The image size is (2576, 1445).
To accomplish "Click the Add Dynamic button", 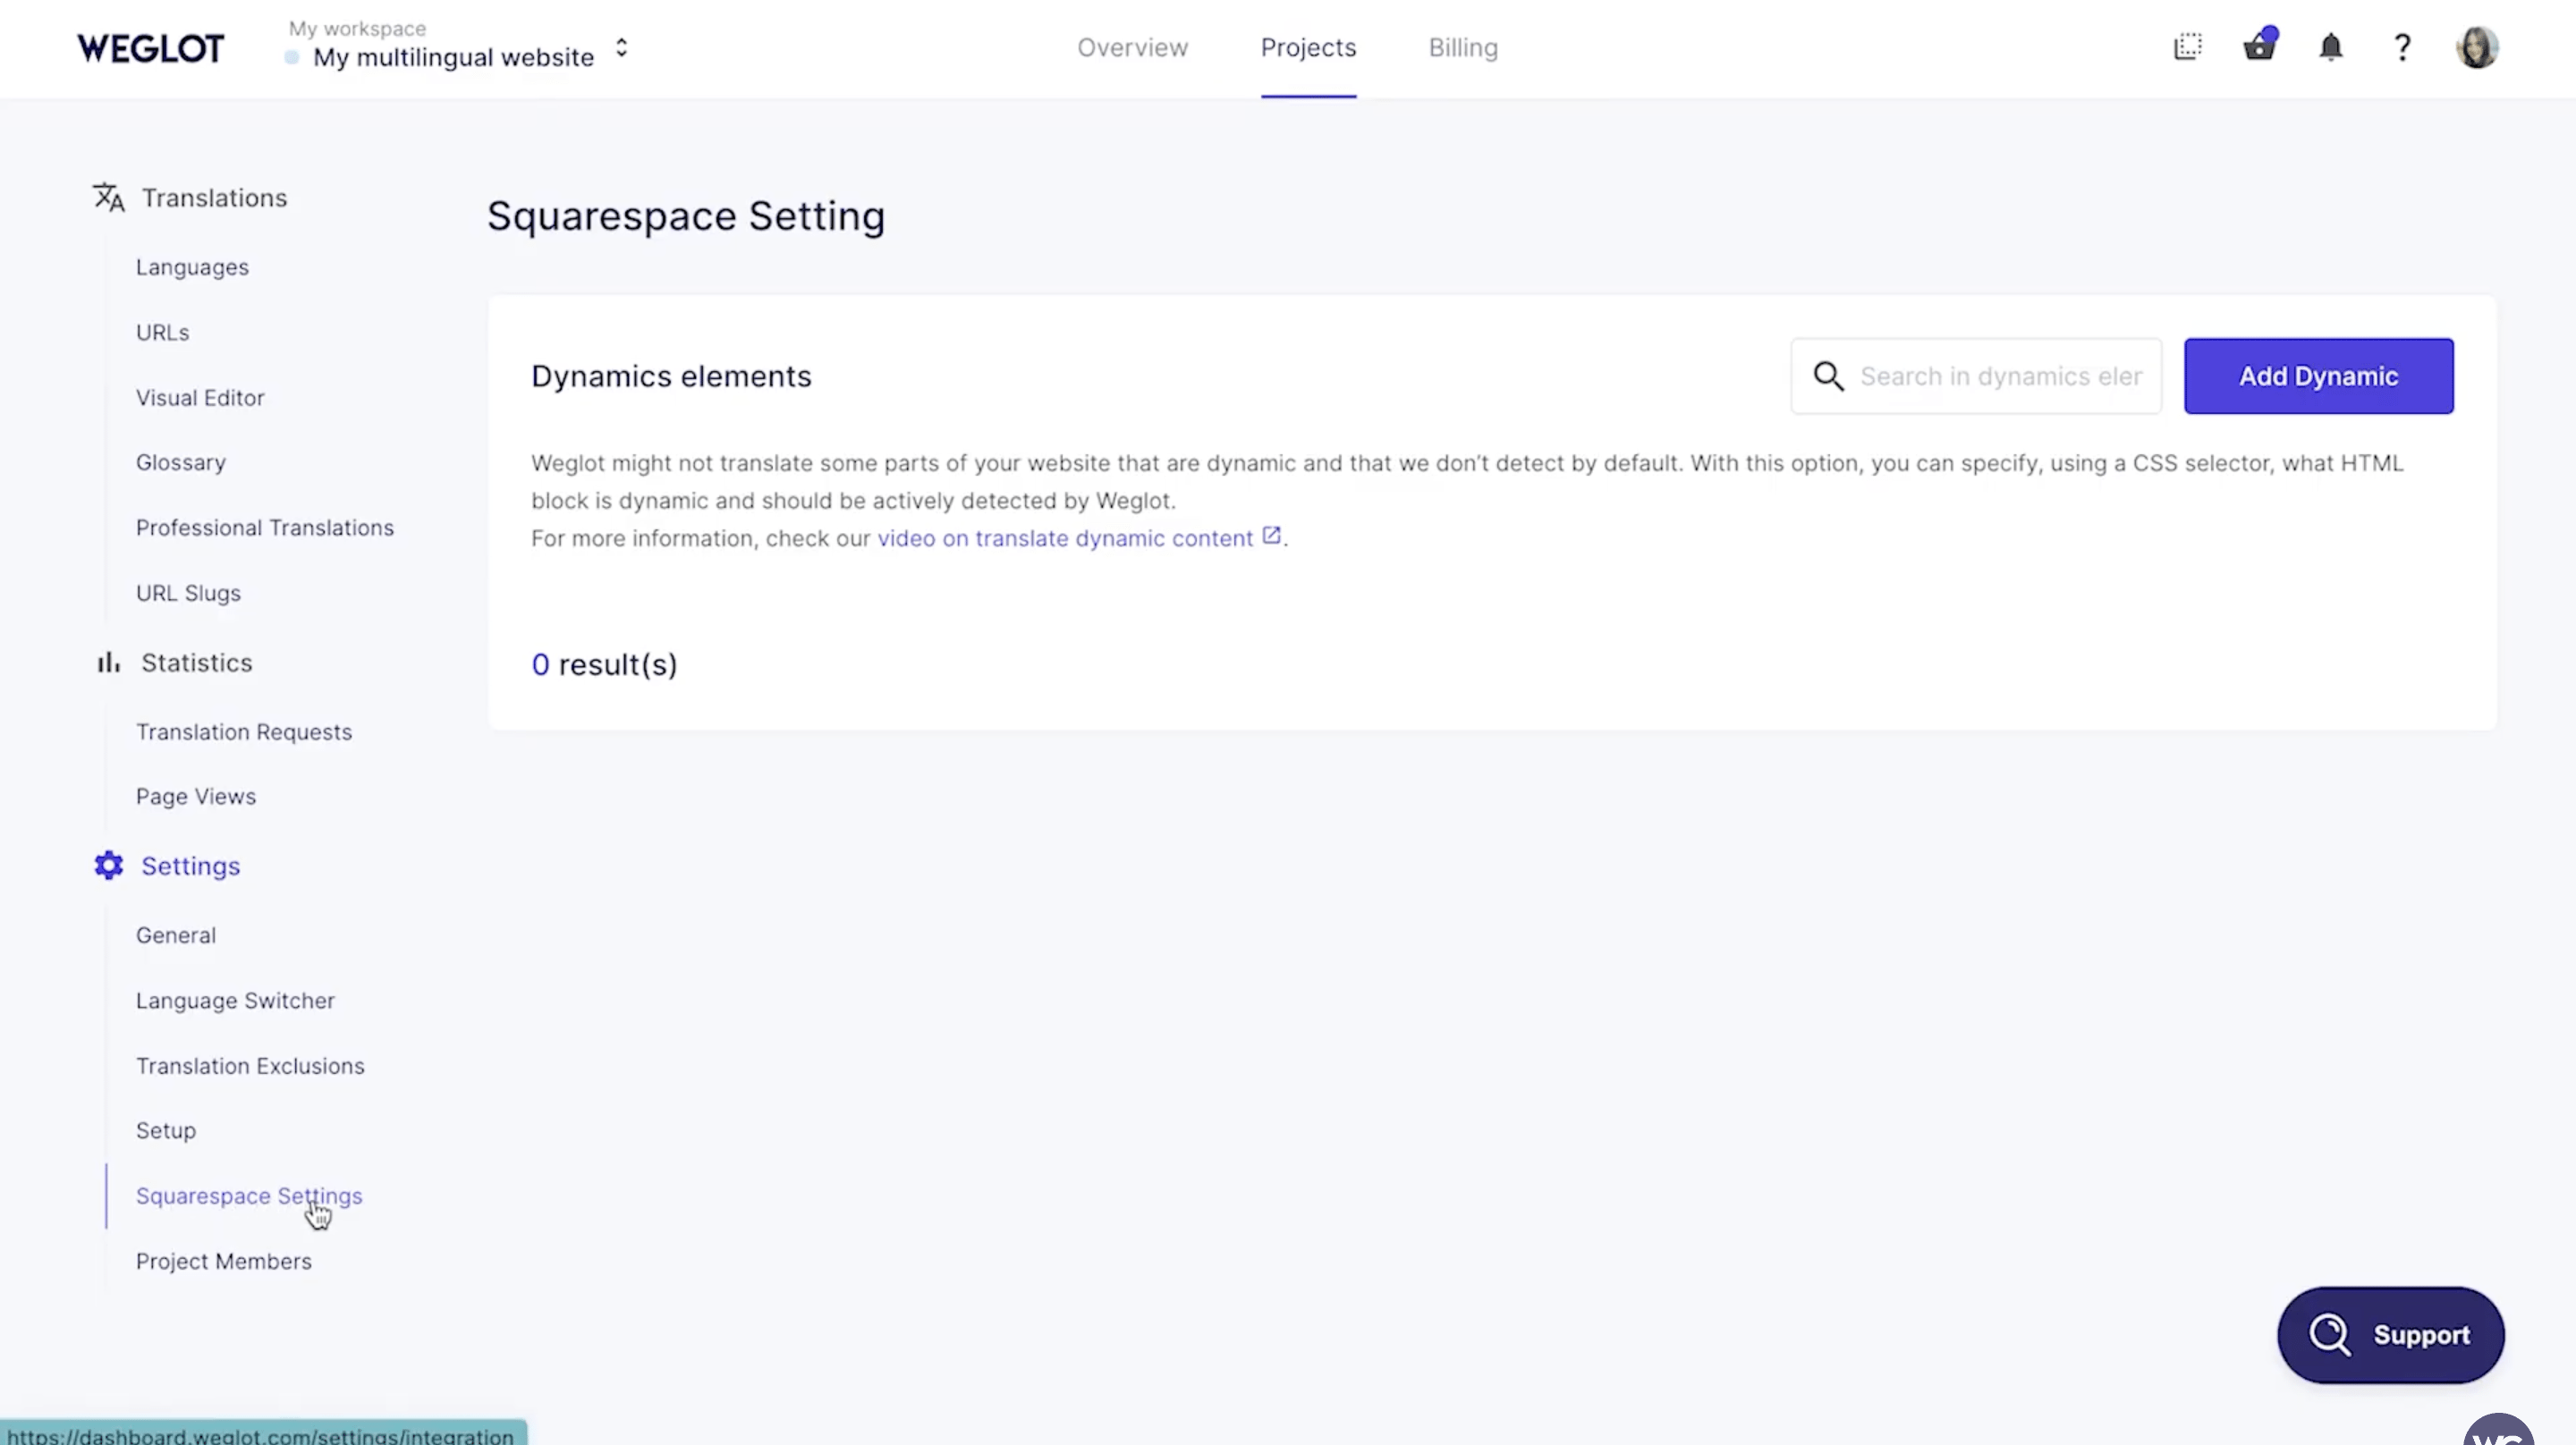I will pyautogui.click(x=2318, y=376).
